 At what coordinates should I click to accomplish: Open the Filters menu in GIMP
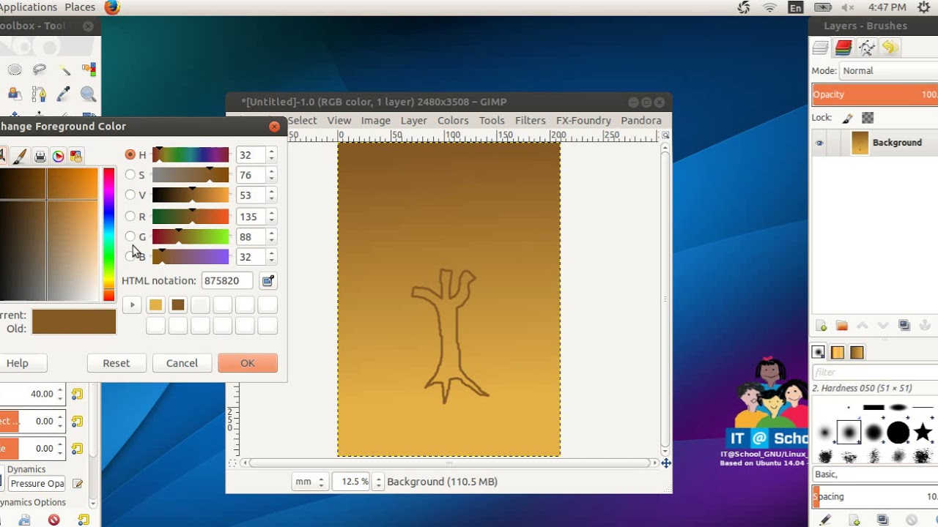coord(530,120)
